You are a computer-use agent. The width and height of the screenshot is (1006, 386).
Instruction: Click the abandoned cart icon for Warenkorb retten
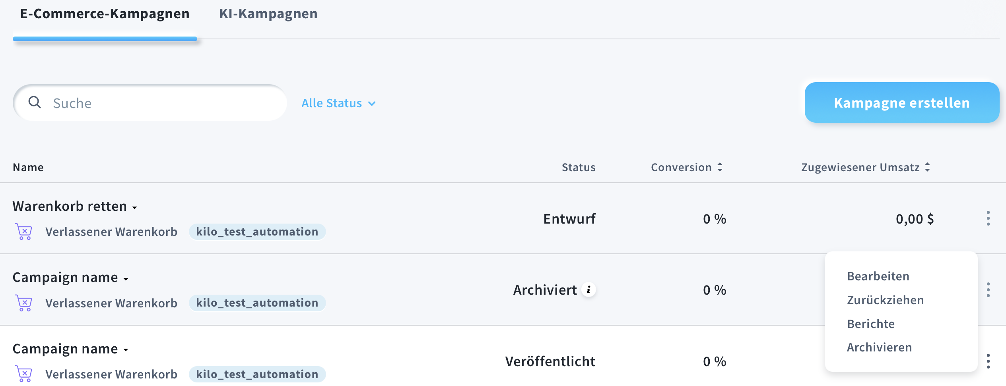coord(24,232)
